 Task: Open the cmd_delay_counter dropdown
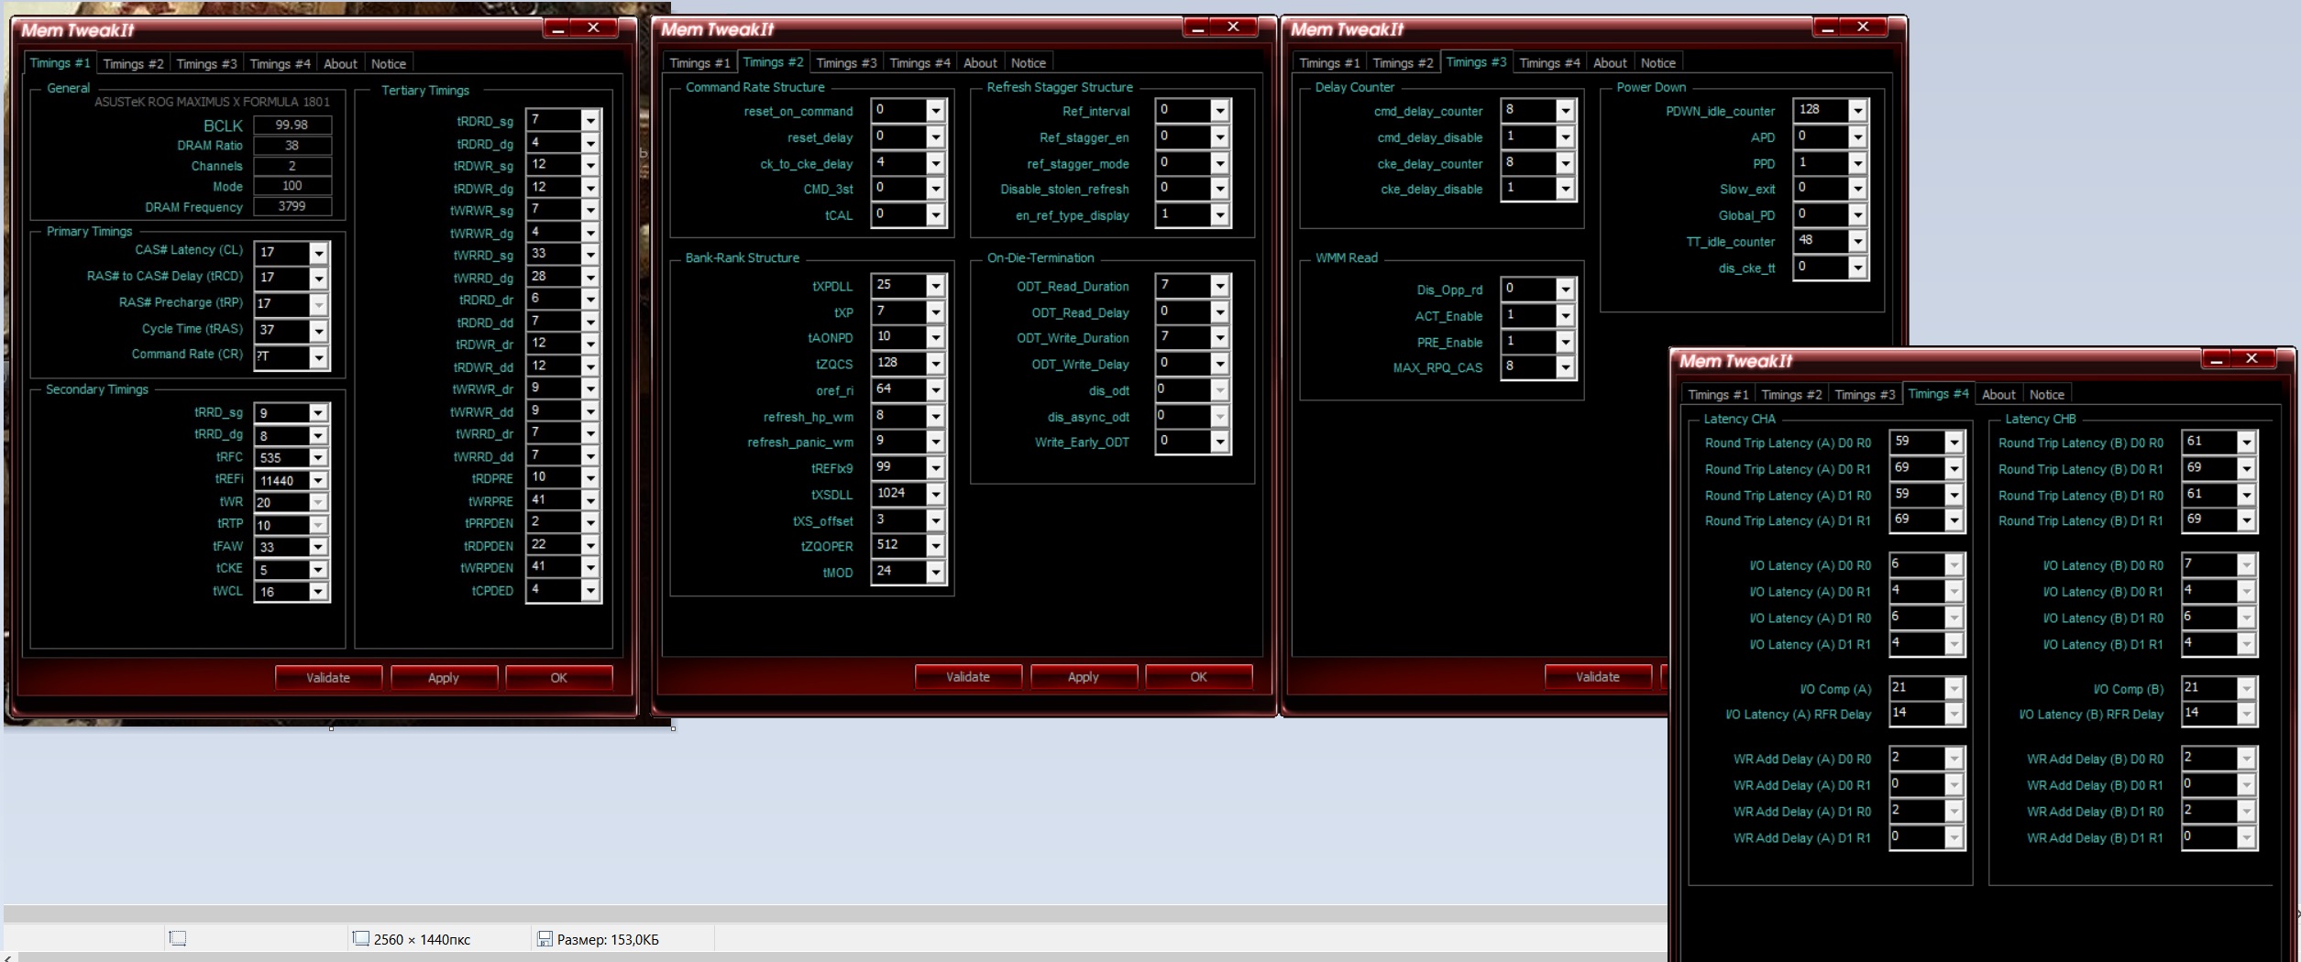[x=1565, y=111]
